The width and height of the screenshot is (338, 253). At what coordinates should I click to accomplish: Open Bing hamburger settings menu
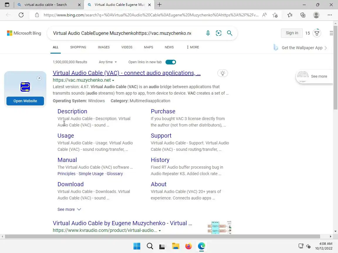331,33
